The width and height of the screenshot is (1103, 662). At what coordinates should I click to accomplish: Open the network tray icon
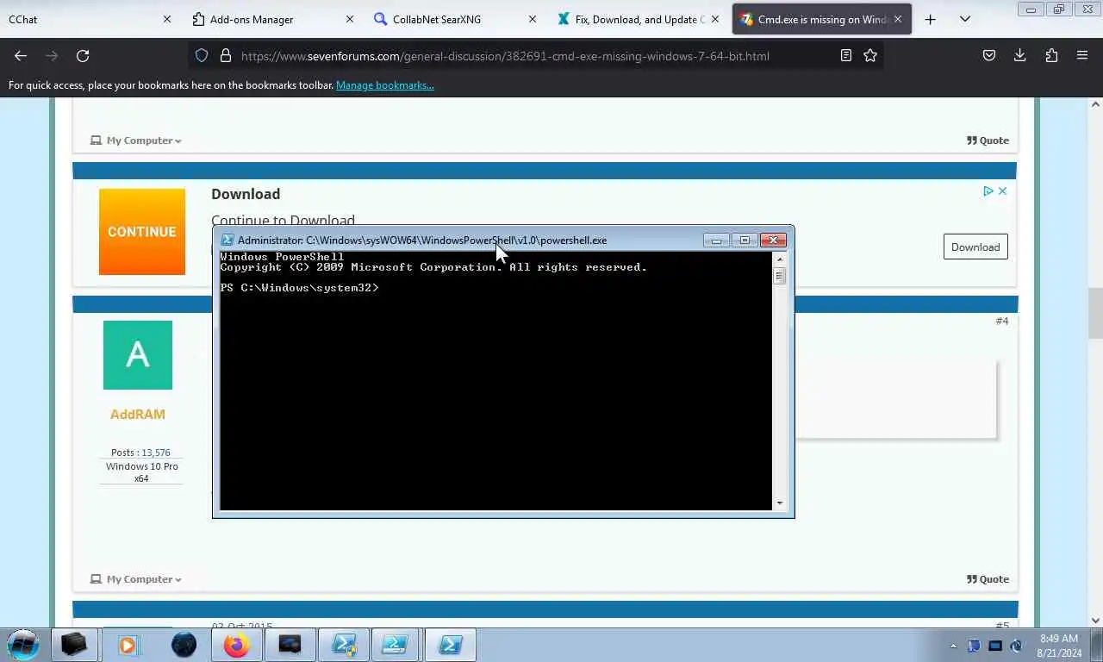click(995, 646)
